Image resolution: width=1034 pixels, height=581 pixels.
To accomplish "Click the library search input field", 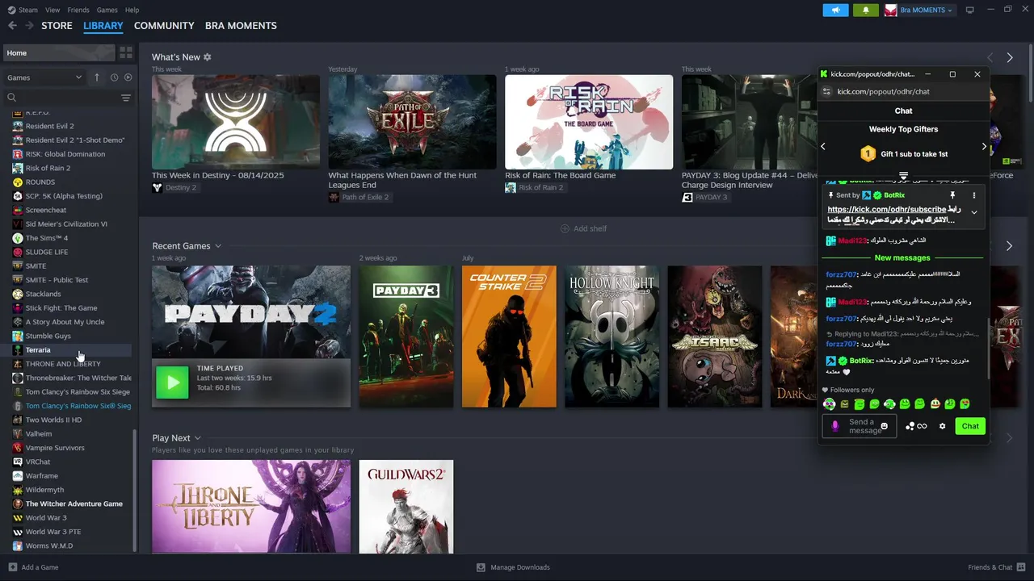I will pos(68,98).
